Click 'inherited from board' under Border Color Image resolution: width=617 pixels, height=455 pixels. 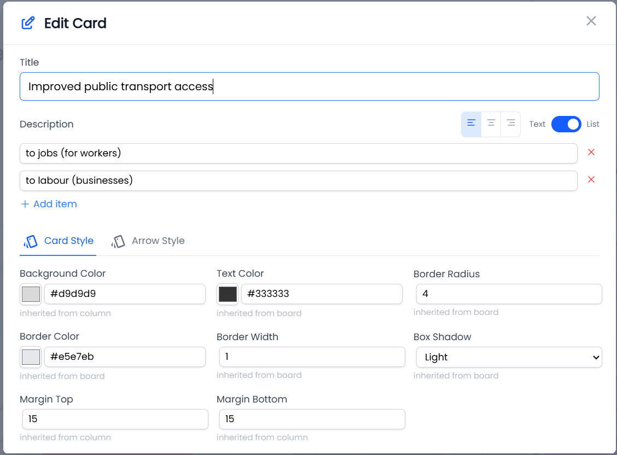point(62,376)
